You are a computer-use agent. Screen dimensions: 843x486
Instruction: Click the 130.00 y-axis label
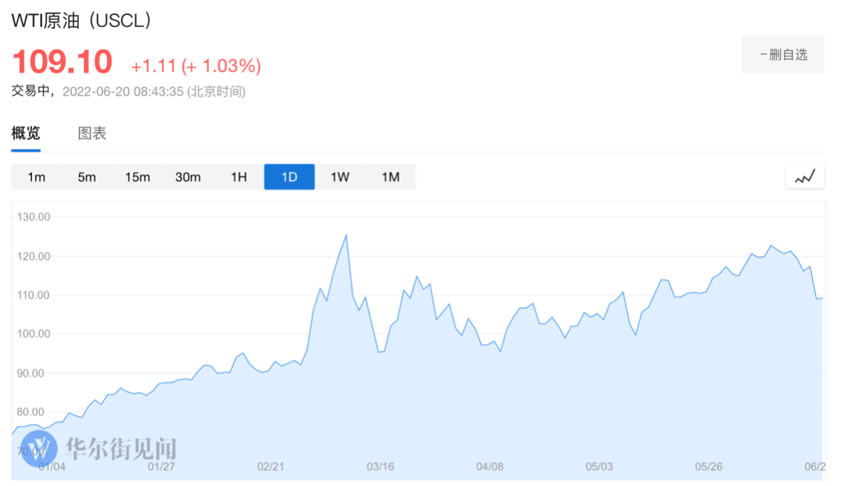click(33, 217)
